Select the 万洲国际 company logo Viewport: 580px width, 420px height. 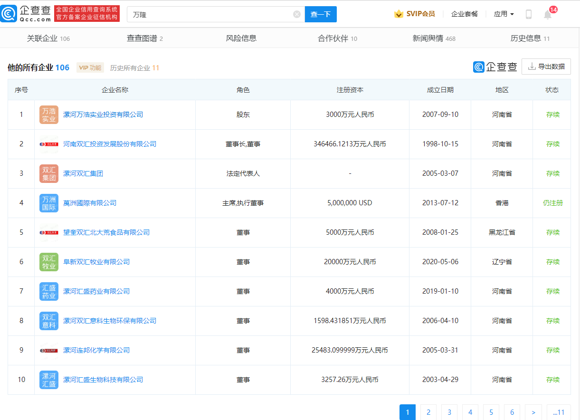(48, 203)
